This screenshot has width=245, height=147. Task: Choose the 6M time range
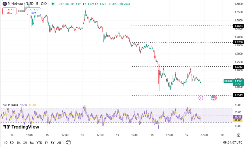[x=31, y=142]
